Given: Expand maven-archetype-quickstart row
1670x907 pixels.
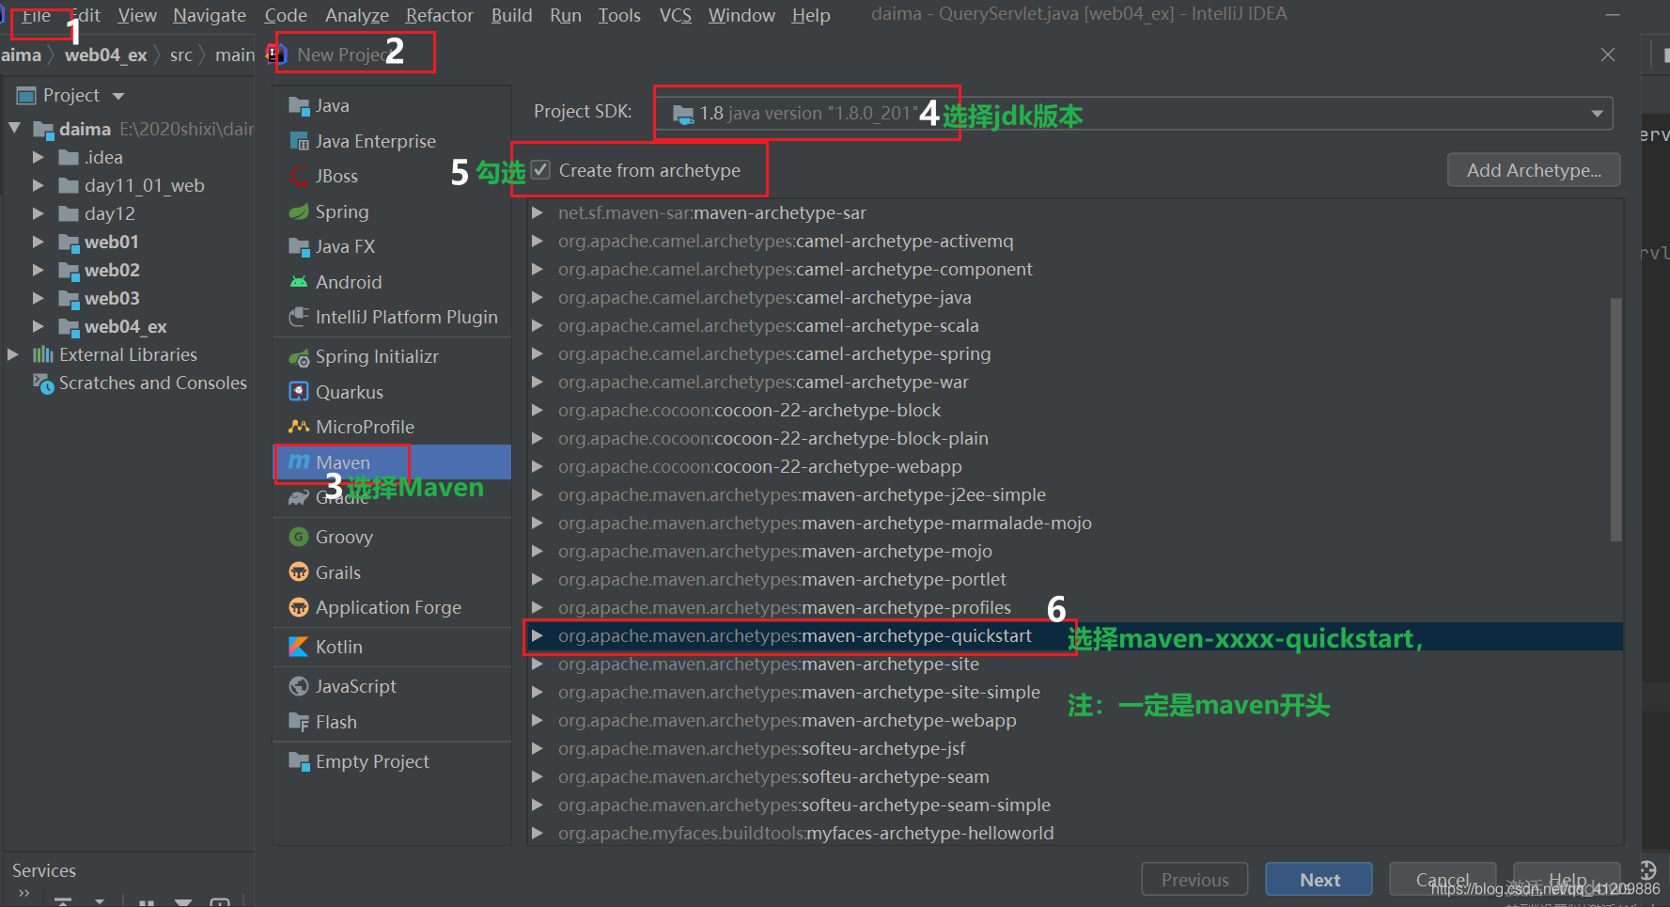Looking at the screenshot, I should (537, 635).
